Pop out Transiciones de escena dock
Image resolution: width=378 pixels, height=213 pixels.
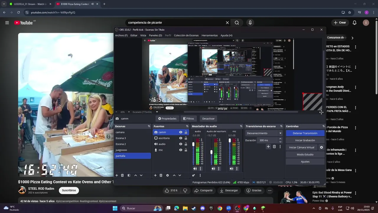coord(281,126)
